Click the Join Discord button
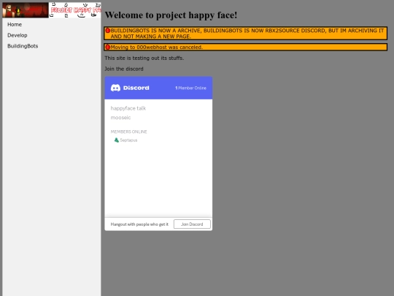394x296 pixels. [x=192, y=224]
